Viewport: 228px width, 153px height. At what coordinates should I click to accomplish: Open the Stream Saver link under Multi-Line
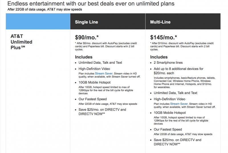179,104
